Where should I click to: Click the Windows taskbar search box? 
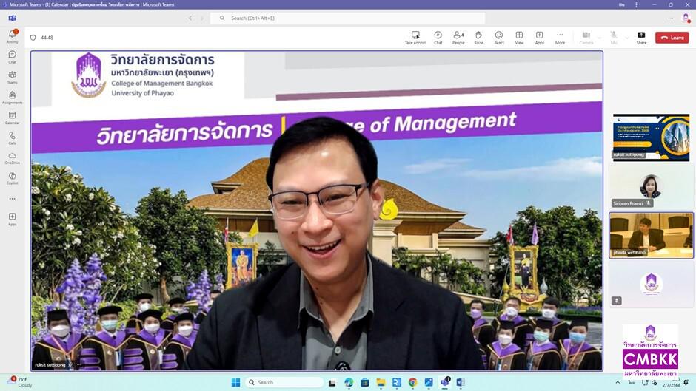[x=284, y=382]
